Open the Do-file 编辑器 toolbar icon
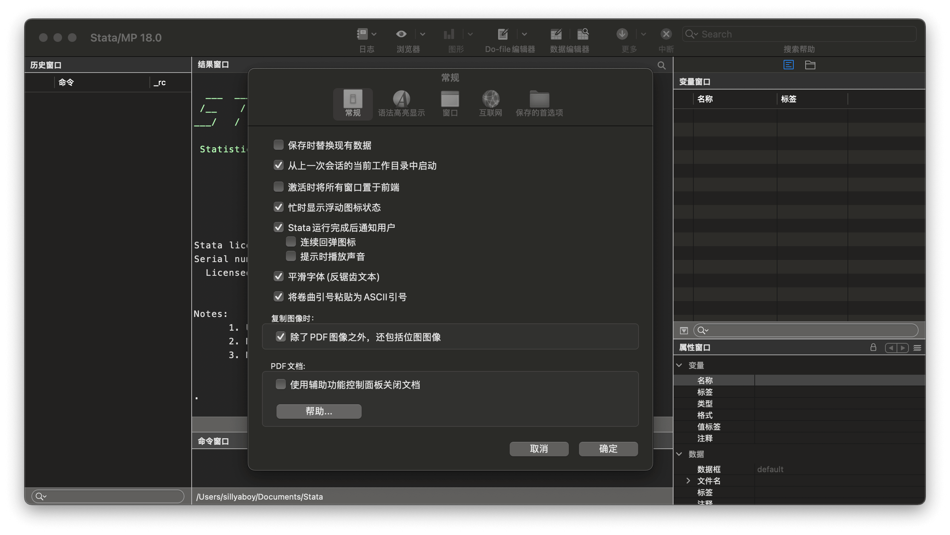The width and height of the screenshot is (950, 535). pyautogui.click(x=502, y=34)
